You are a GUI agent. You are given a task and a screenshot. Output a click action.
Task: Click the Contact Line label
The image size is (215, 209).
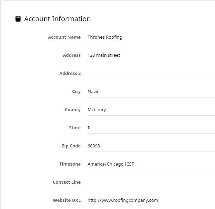tap(67, 182)
